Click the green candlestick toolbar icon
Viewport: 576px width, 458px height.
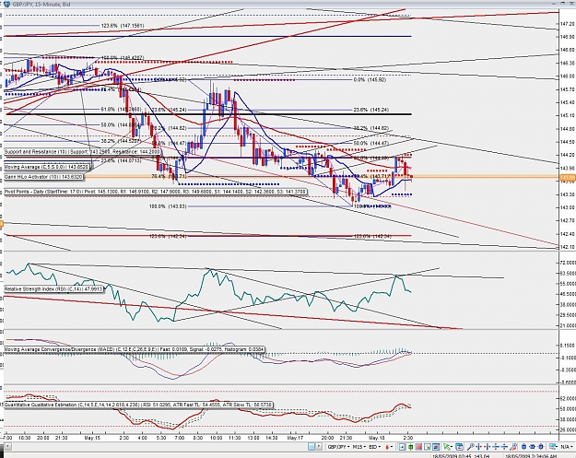[410, 447]
